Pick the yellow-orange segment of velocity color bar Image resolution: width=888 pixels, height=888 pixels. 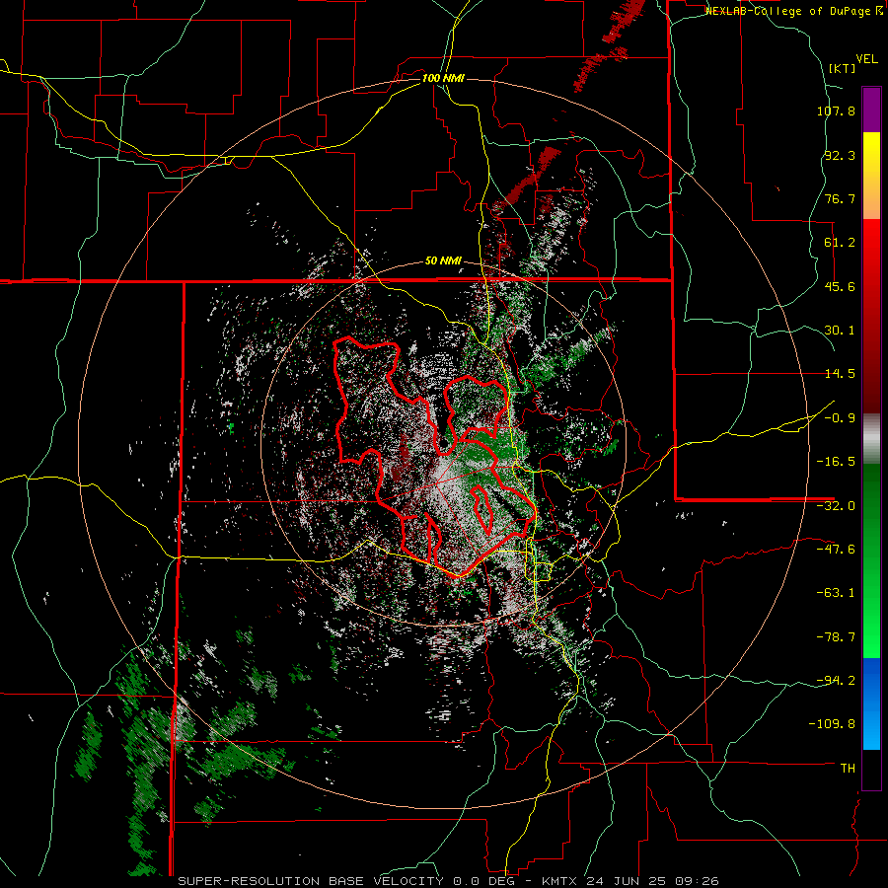pyautogui.click(x=871, y=176)
